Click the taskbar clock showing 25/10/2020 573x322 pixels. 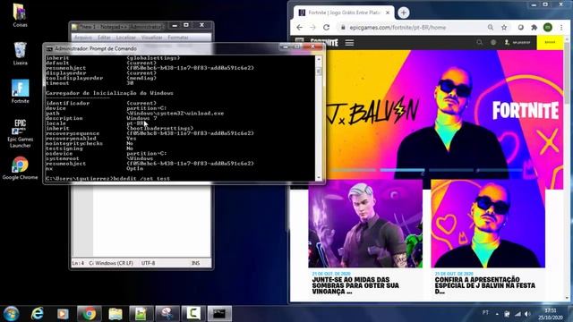551,314
